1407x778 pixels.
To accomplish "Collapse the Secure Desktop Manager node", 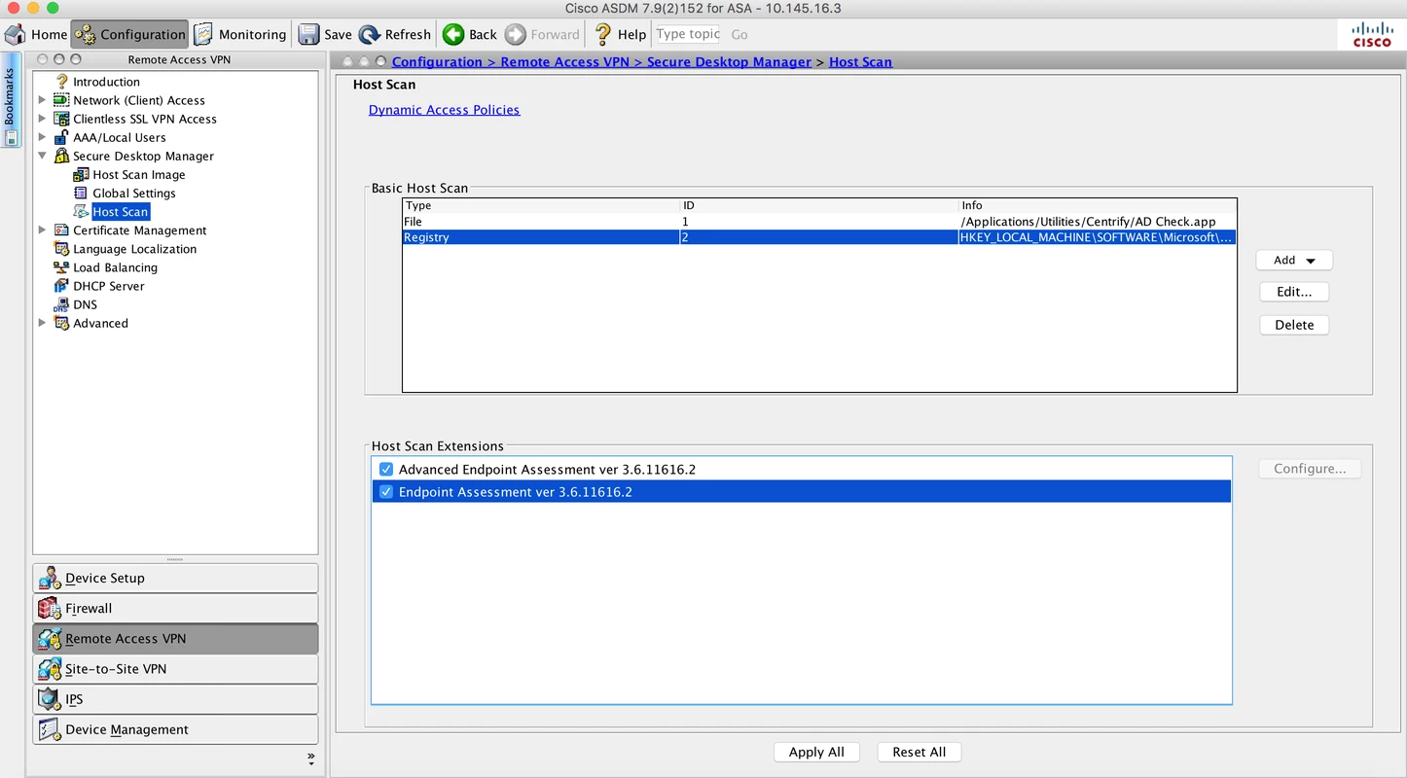I will tap(42, 156).
